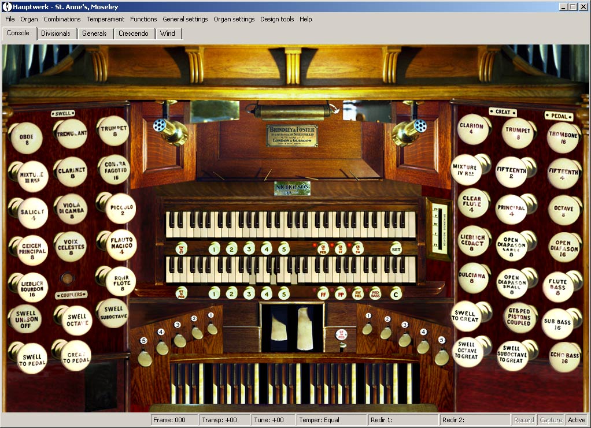Select piston 2 under the lower manual
The height and width of the screenshot is (428, 591).
pos(231,293)
